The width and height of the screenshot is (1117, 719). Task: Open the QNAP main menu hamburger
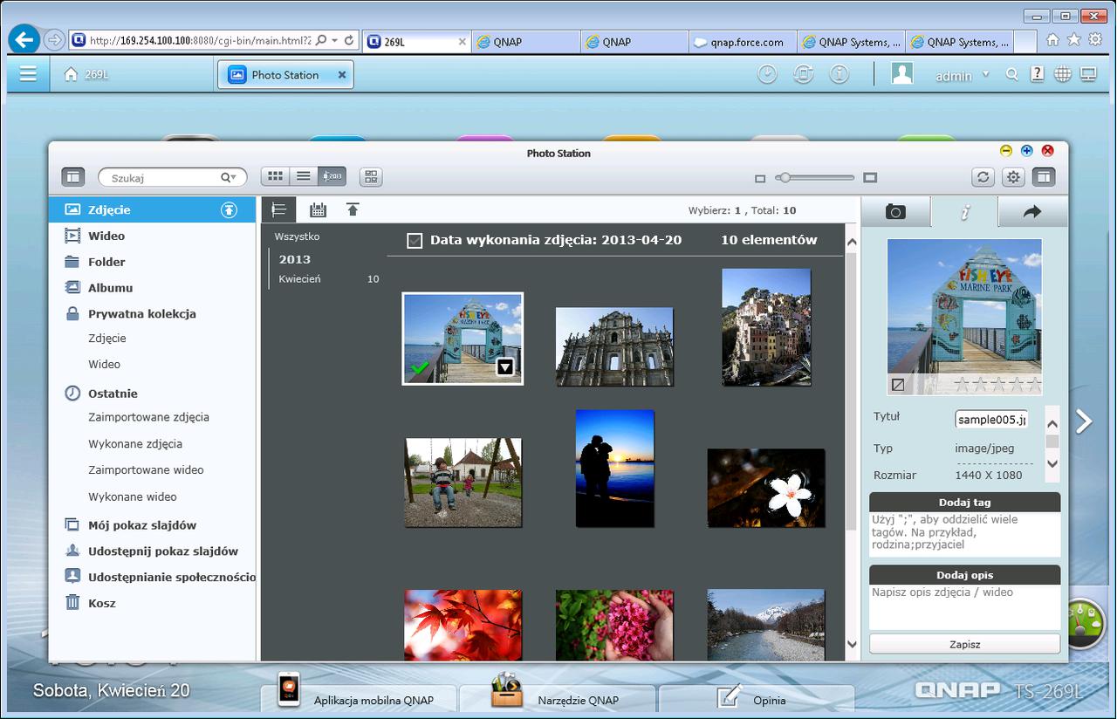click(28, 74)
